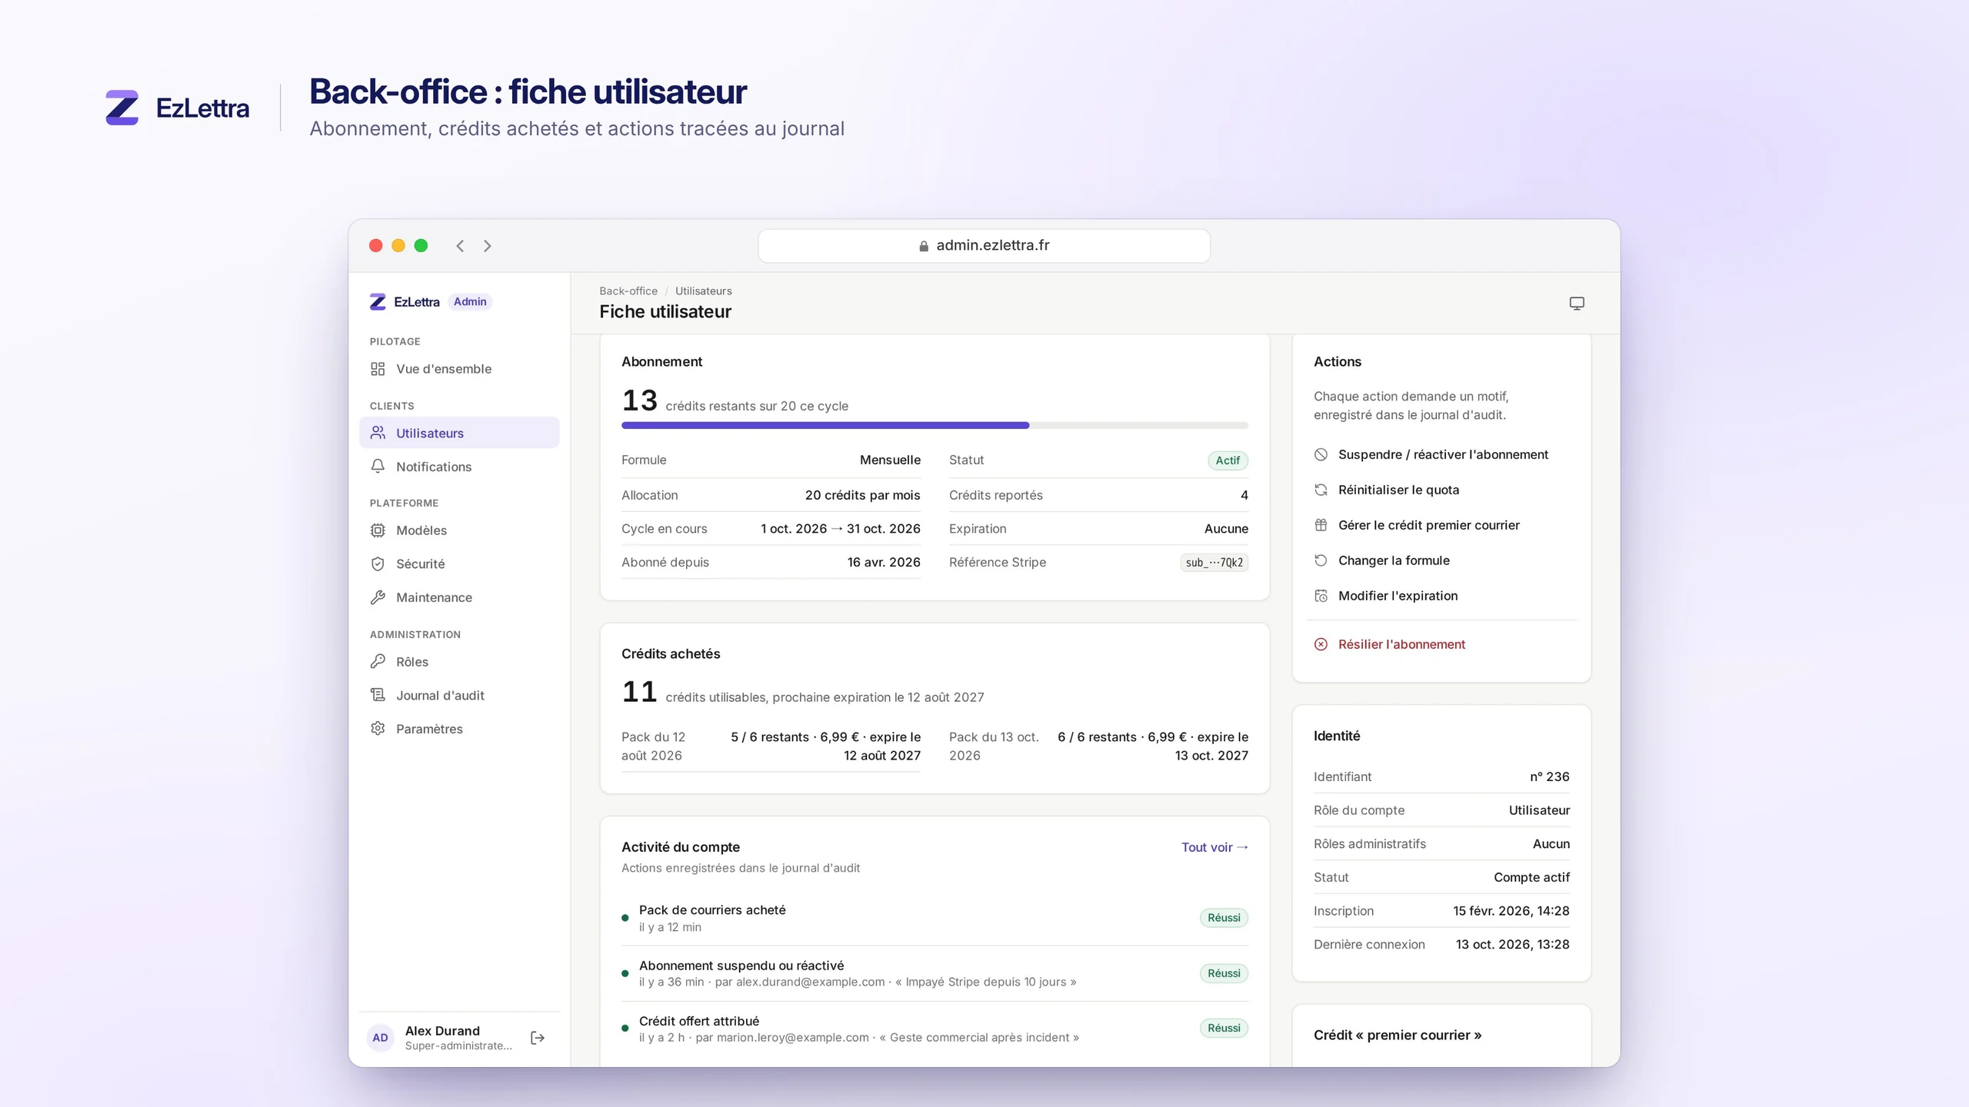This screenshot has width=1969, height=1107.
Task: Open Rôles in the sidebar
Action: click(x=459, y=662)
